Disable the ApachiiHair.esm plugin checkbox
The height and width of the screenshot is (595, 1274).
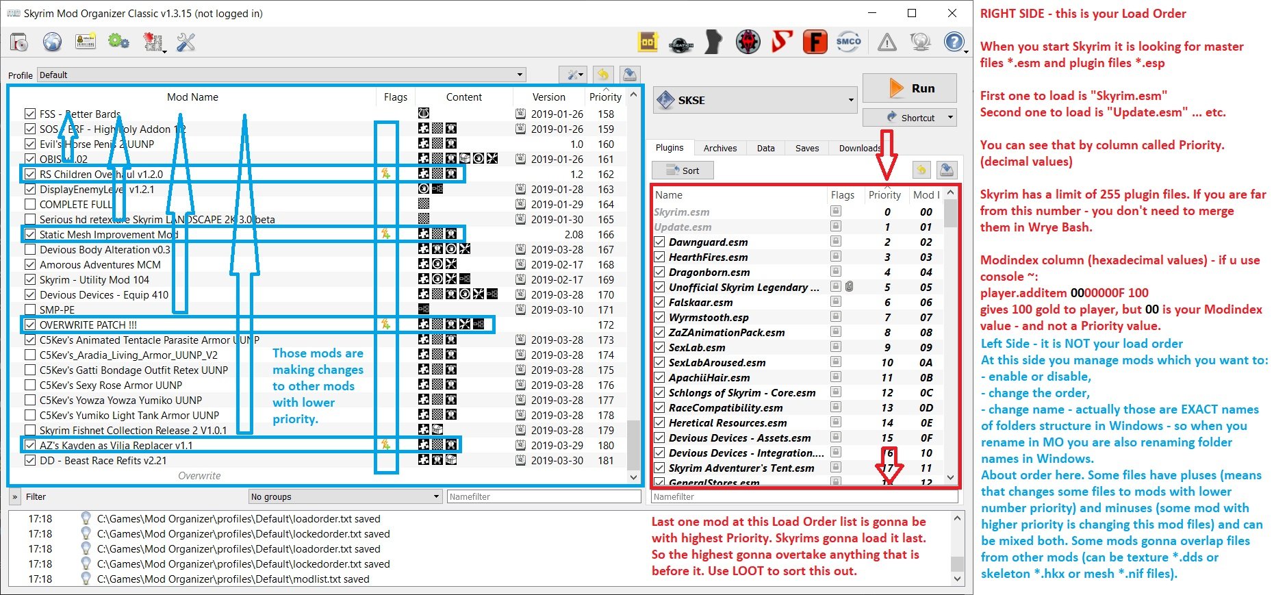point(659,377)
